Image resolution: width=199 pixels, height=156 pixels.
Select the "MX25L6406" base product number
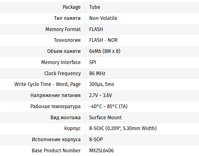101,151
